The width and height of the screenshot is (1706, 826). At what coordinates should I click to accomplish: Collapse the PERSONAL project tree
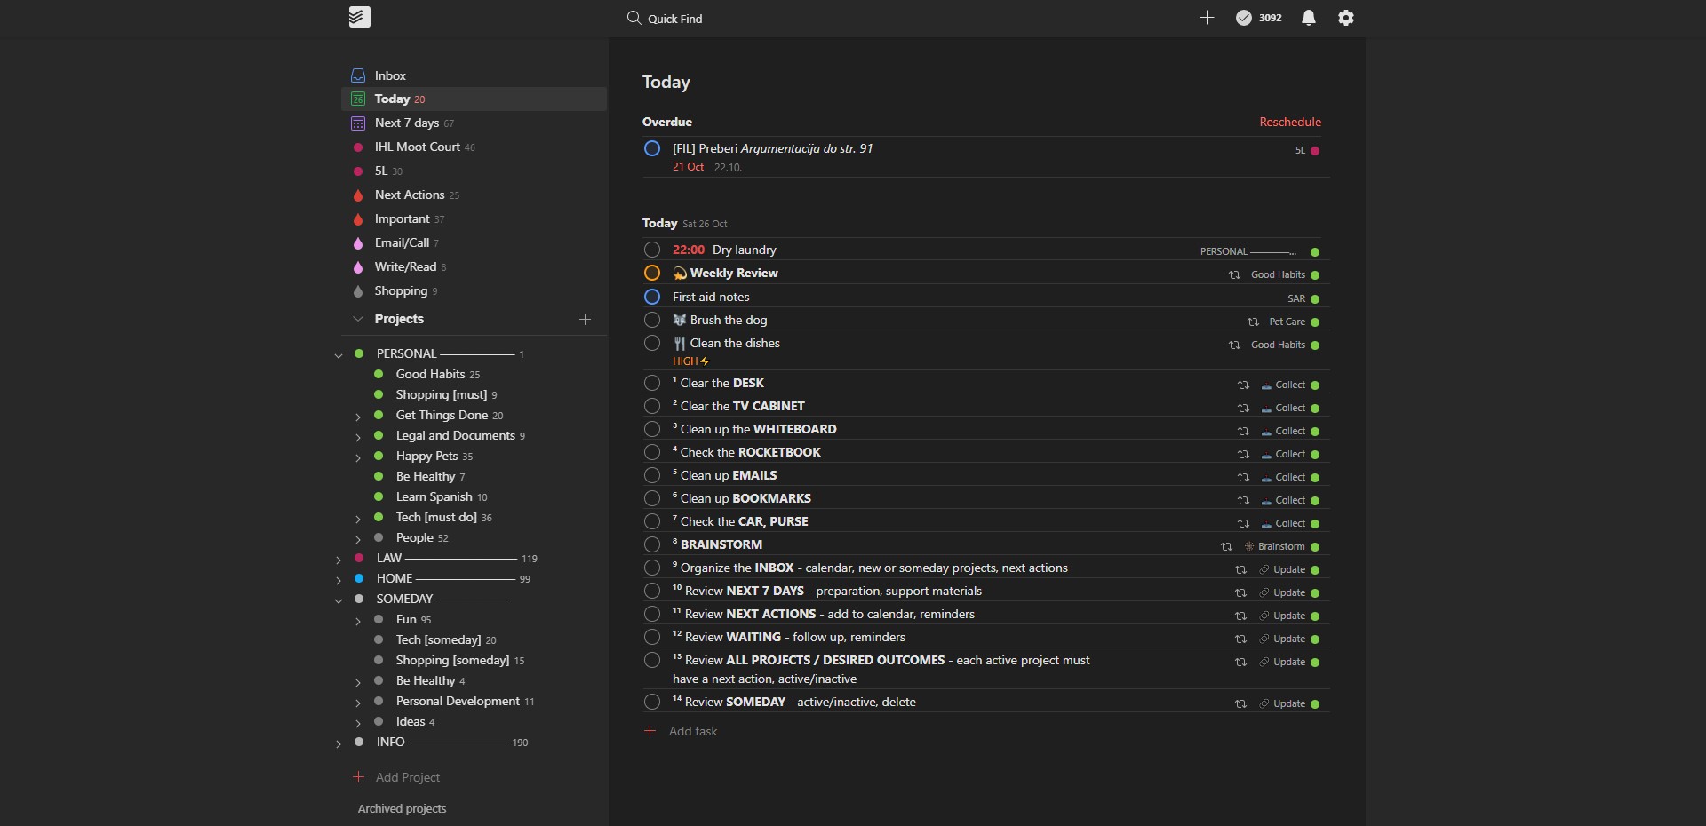339,355
